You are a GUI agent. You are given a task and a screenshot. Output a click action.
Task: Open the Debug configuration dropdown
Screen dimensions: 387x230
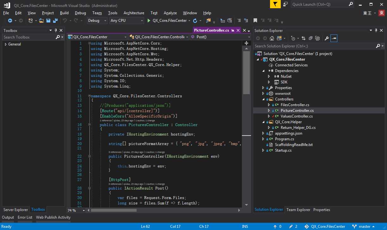tap(97, 21)
